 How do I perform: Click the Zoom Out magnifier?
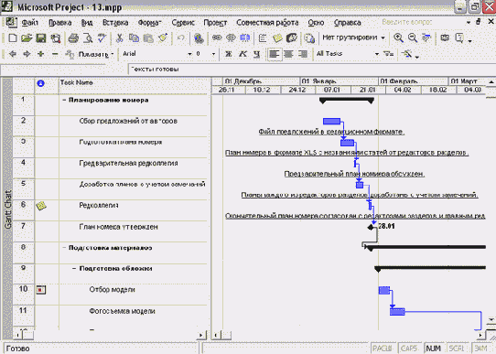413,38
